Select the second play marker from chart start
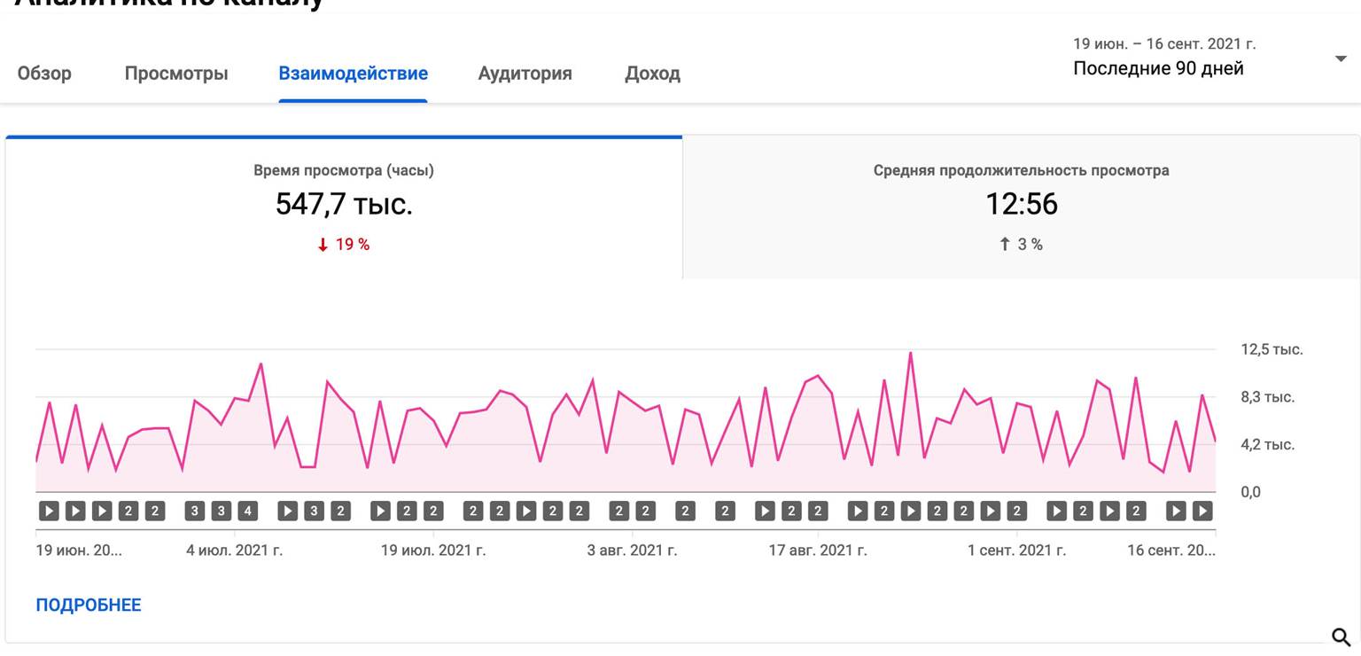The width and height of the screenshot is (1361, 656). click(75, 511)
